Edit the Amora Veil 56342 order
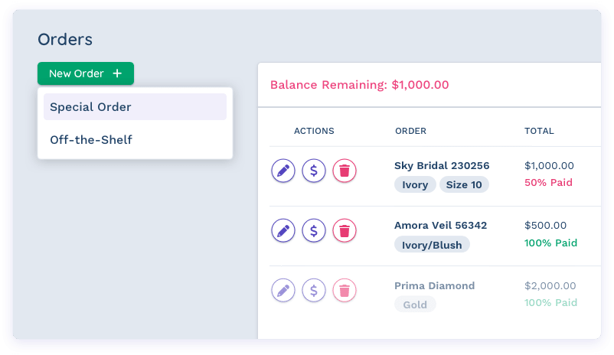Screen dimensions: 614x355 point(283,230)
